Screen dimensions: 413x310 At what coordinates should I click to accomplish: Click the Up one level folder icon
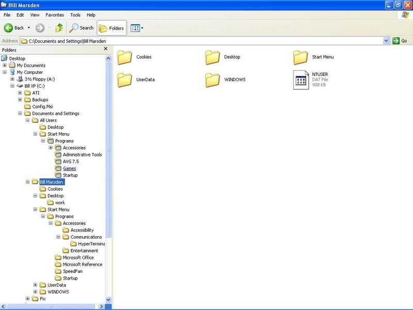59,28
